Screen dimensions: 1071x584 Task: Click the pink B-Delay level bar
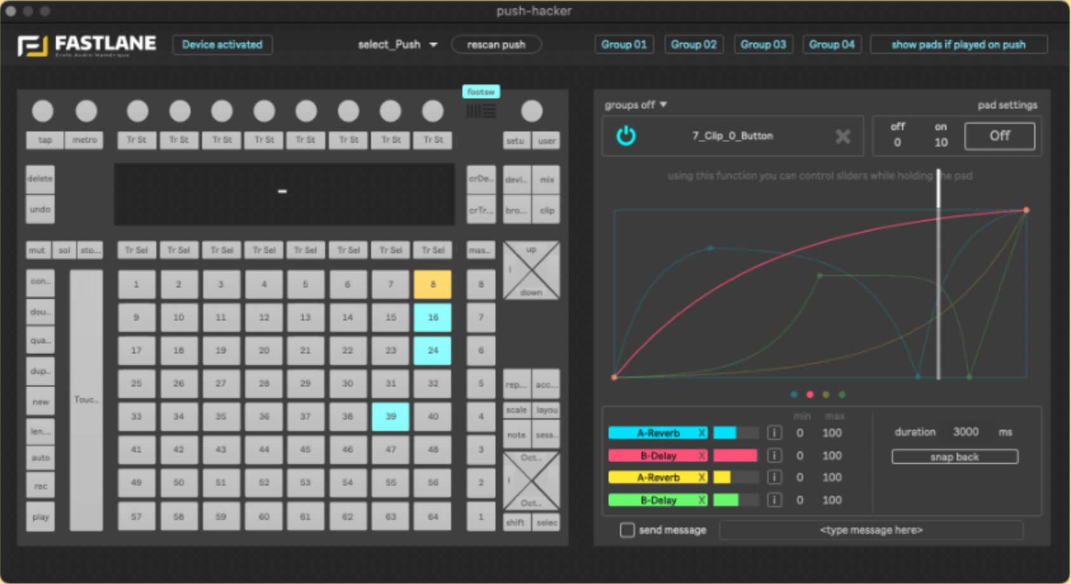(x=735, y=455)
